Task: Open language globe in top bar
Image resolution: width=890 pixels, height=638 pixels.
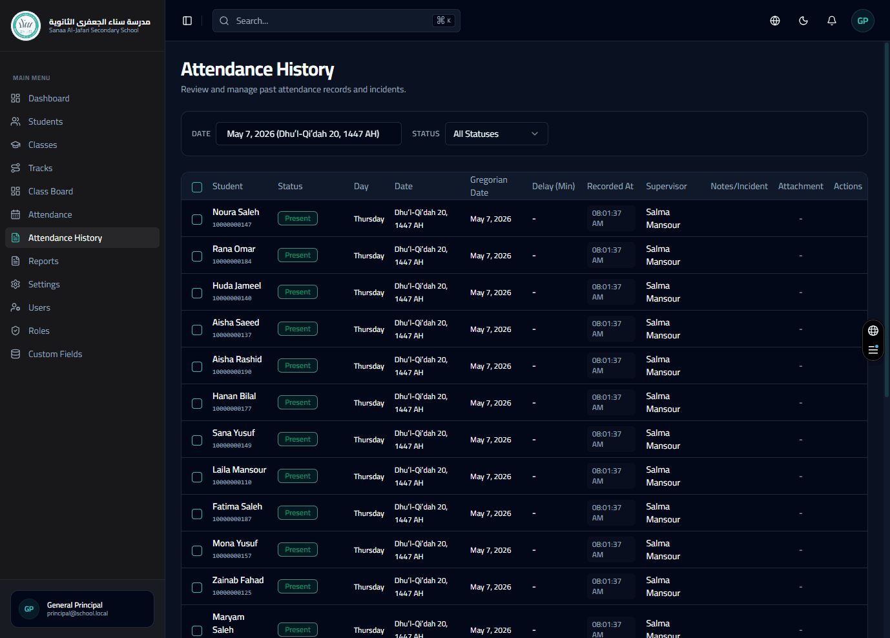Action: pos(775,21)
